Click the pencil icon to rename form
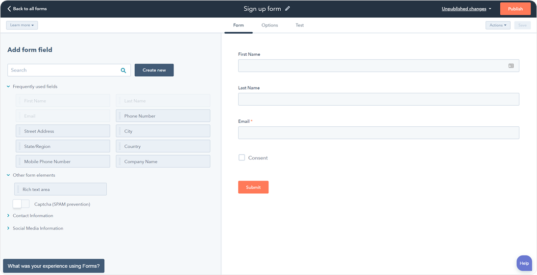The height and width of the screenshot is (275, 537). coord(288,9)
